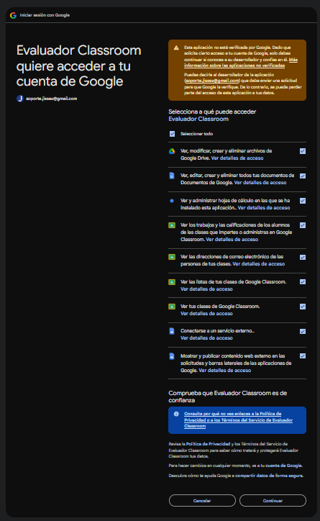Click the blue 'Evaluador Classroom' app name
The image size is (320, 521).
click(x=198, y=119)
